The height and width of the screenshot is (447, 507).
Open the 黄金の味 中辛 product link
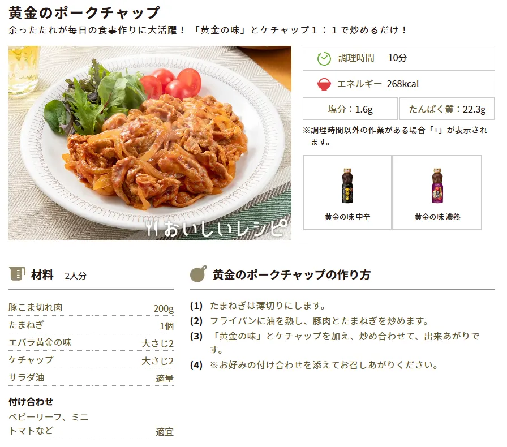(347, 193)
